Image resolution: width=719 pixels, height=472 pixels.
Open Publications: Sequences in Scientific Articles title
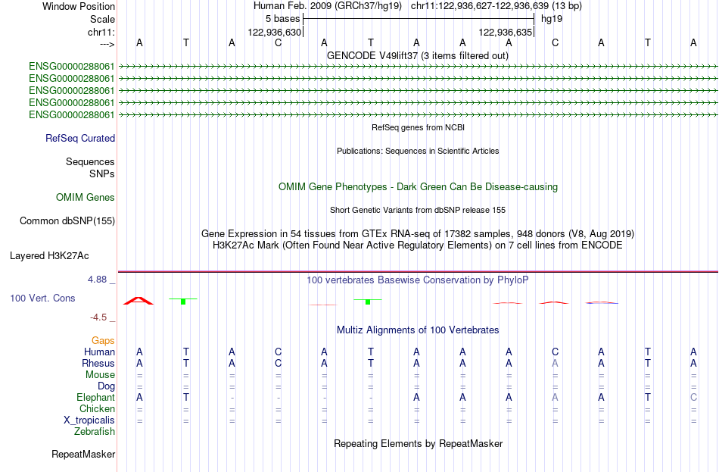click(418, 151)
